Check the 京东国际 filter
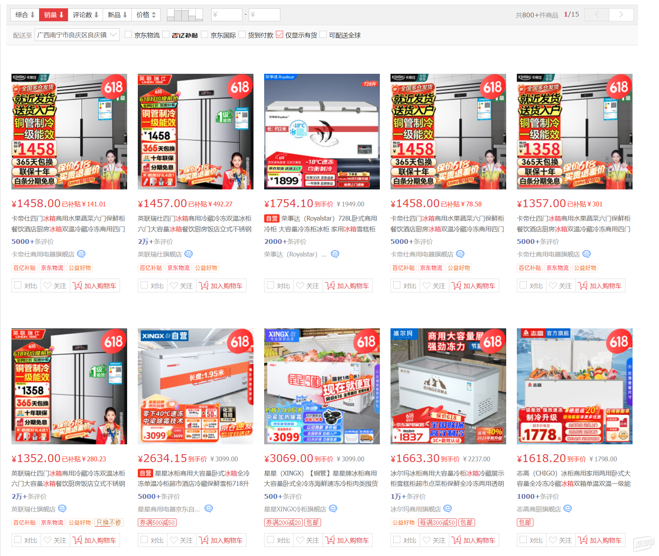Screen dimensions: 659x556 tap(205, 35)
